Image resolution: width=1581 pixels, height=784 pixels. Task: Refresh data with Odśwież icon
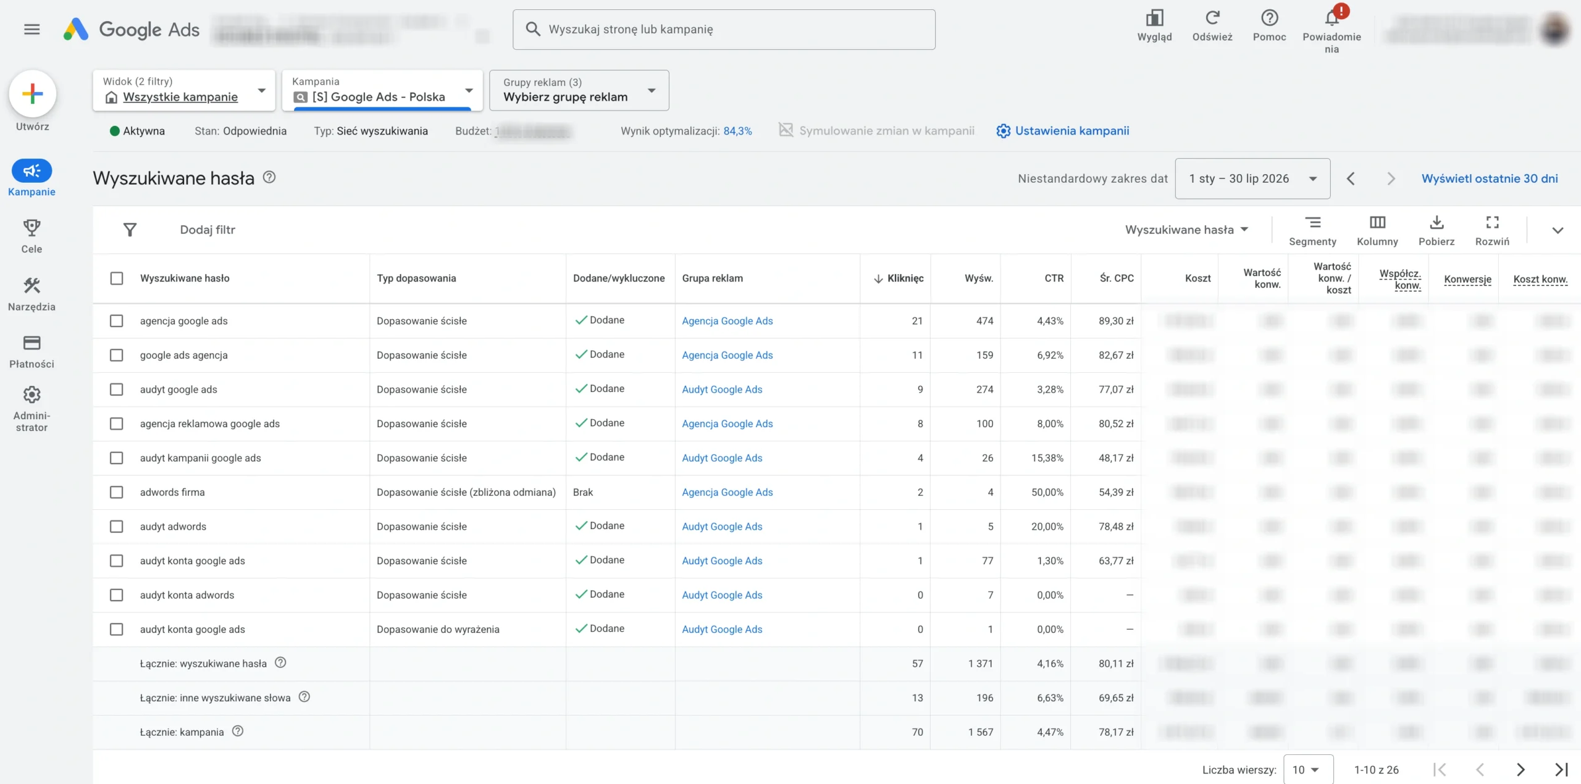coord(1212,26)
